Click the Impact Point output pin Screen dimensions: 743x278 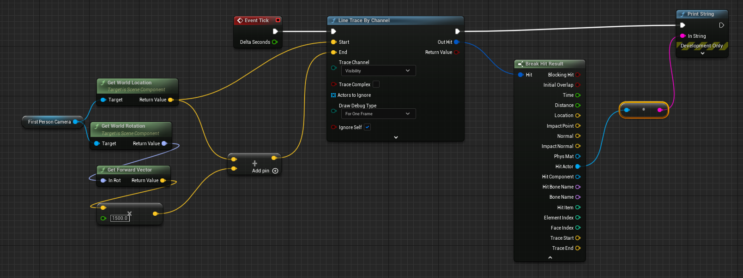tap(578, 126)
